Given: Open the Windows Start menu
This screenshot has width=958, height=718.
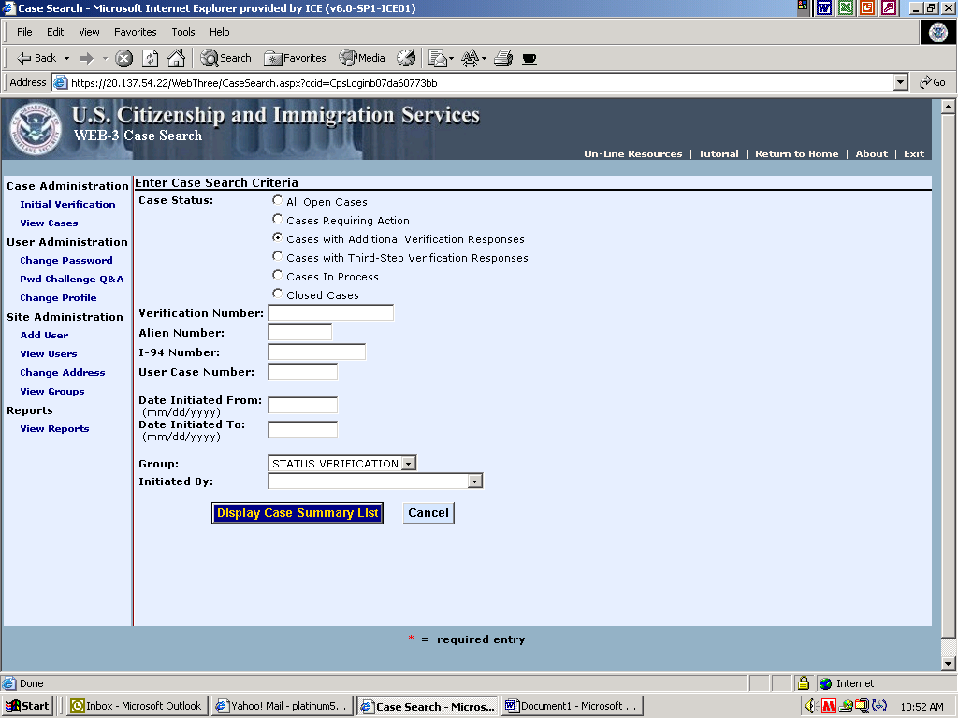Looking at the screenshot, I should coord(27,706).
